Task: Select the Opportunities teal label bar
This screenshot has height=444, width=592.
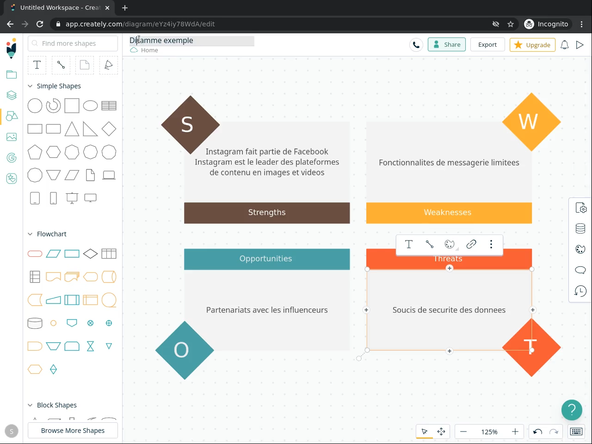Action: [267, 259]
